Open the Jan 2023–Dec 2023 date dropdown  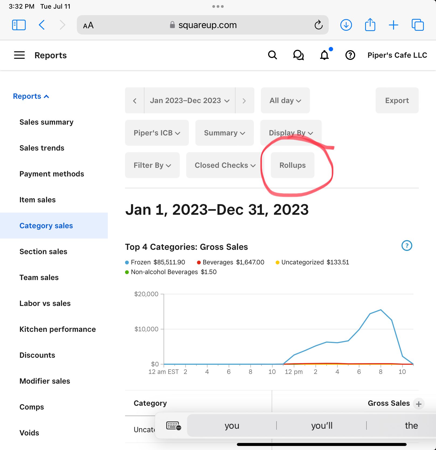(x=190, y=101)
